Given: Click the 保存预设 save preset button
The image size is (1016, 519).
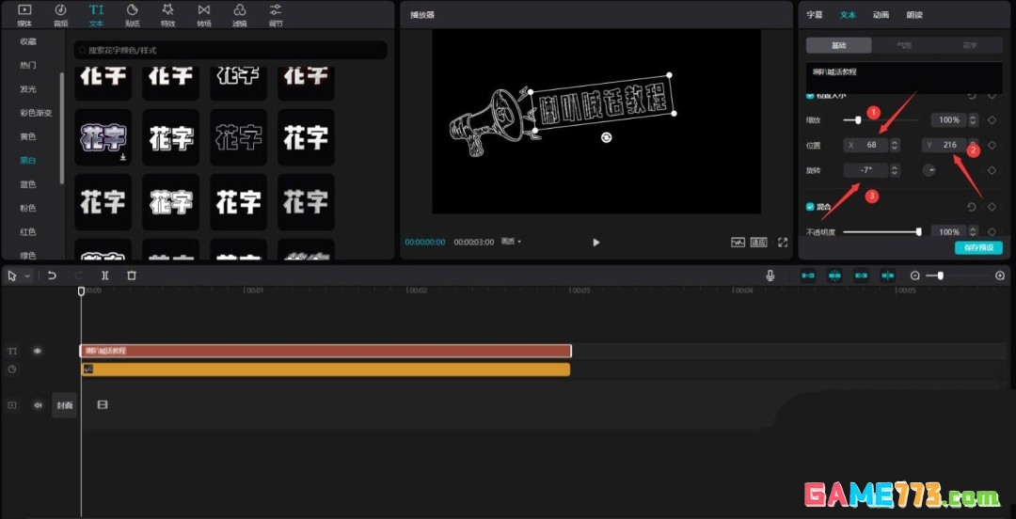Looking at the screenshot, I should click(978, 247).
